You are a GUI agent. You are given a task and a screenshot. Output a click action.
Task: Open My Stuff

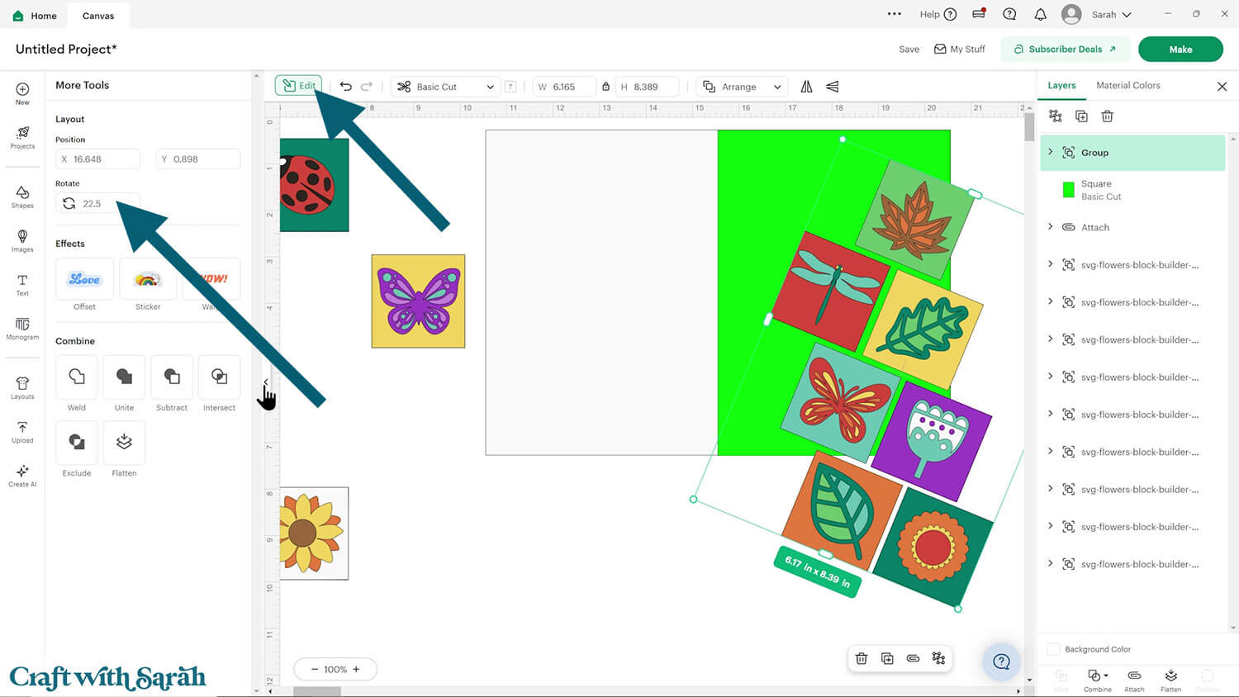959,49
